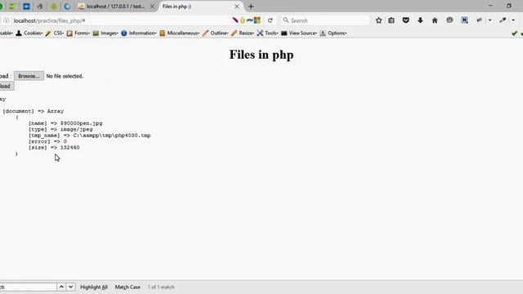Click the purple feather icon in address bar
This screenshot has height=294, width=523.
point(235,20)
